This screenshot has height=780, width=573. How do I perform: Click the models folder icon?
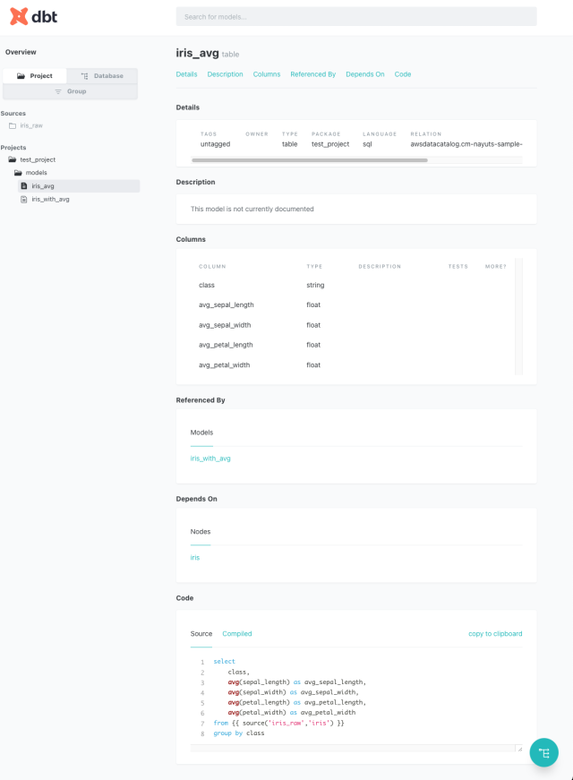tap(18, 173)
